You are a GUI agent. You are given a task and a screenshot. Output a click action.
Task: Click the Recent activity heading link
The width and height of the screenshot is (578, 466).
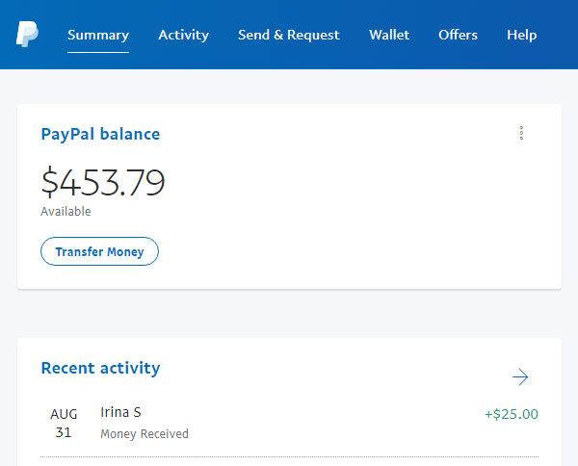tap(100, 368)
